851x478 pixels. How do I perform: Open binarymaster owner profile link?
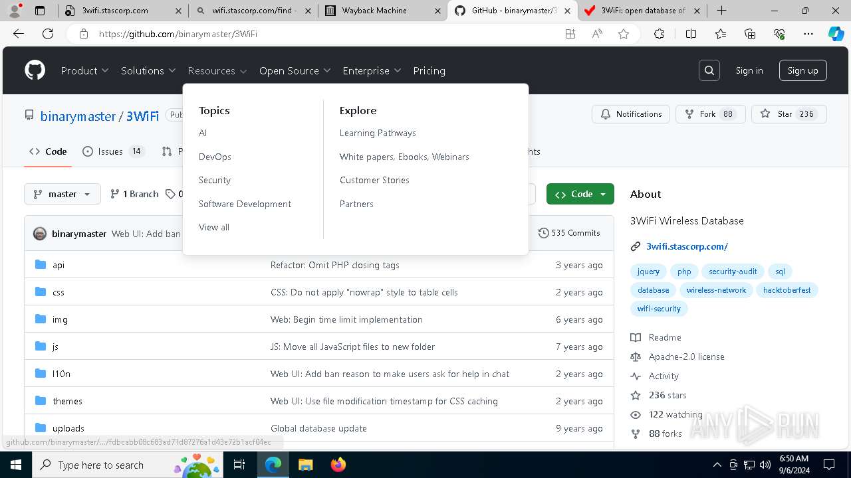tap(78, 116)
